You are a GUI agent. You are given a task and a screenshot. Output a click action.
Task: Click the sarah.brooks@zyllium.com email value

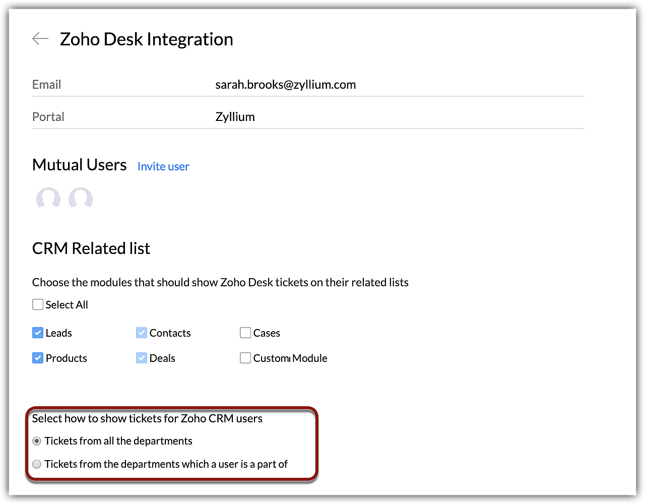(x=285, y=85)
